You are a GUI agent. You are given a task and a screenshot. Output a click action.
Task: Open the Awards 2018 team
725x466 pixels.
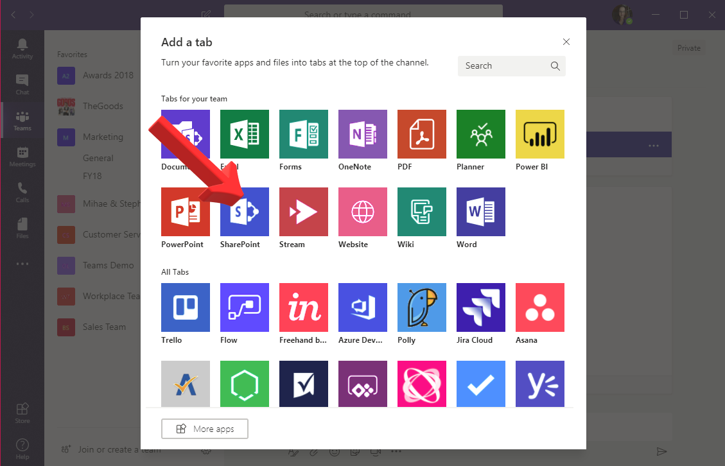pyautogui.click(x=108, y=75)
